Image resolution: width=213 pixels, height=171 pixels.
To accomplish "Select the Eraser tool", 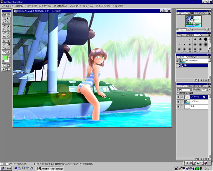I will (x=4, y=33).
